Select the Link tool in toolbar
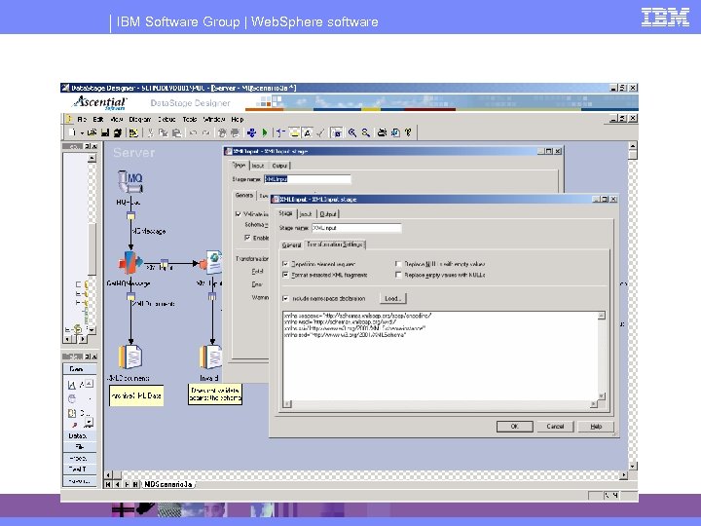The image size is (701, 526). coord(280,132)
